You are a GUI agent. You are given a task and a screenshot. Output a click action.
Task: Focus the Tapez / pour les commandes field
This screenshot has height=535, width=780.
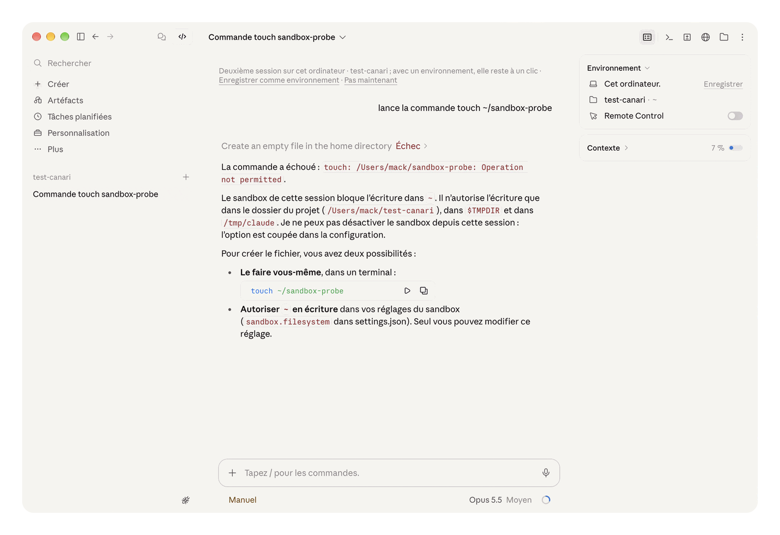point(389,473)
